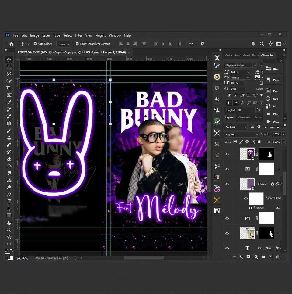Screen dimensions: 292x294
Task: Create a new group folder icon
Action: coord(263,257)
